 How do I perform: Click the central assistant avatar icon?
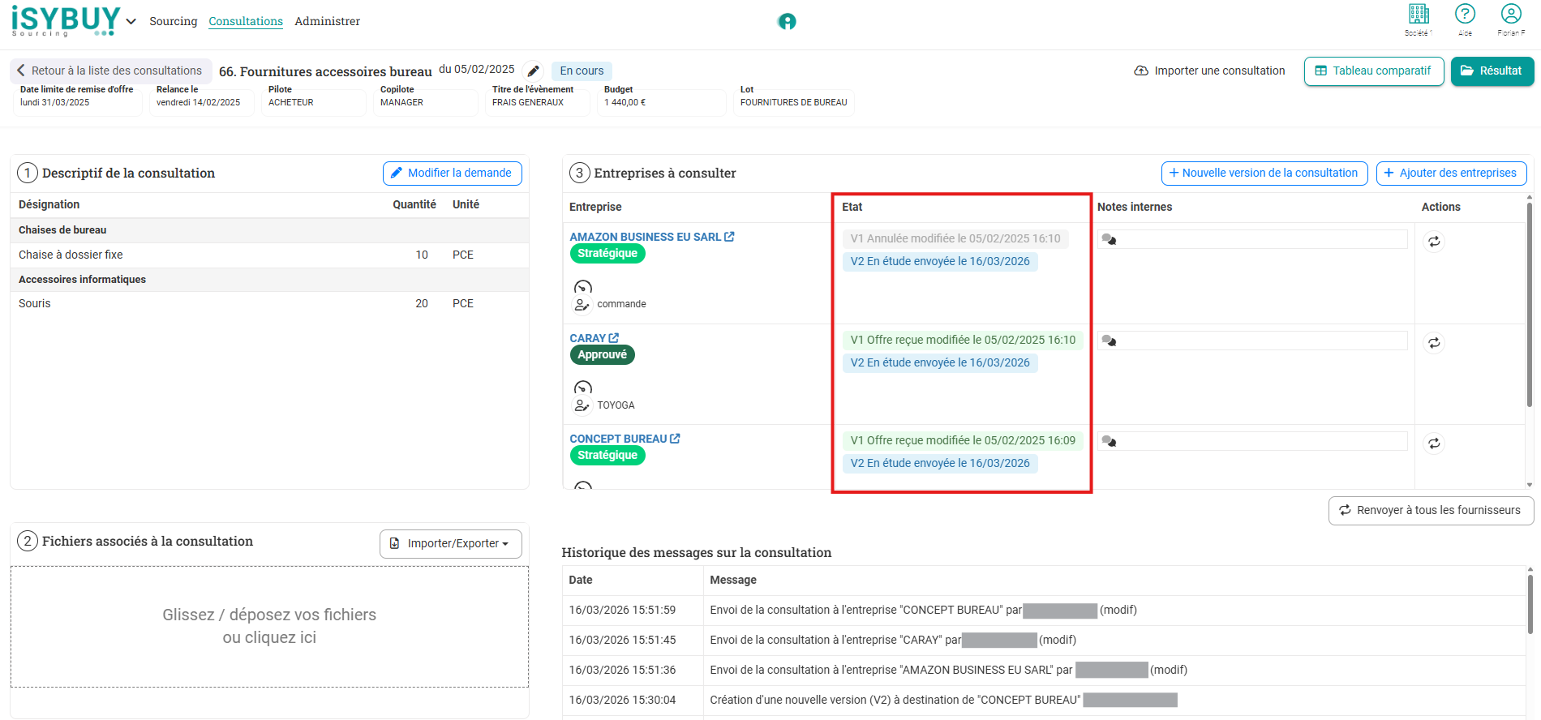click(x=787, y=21)
